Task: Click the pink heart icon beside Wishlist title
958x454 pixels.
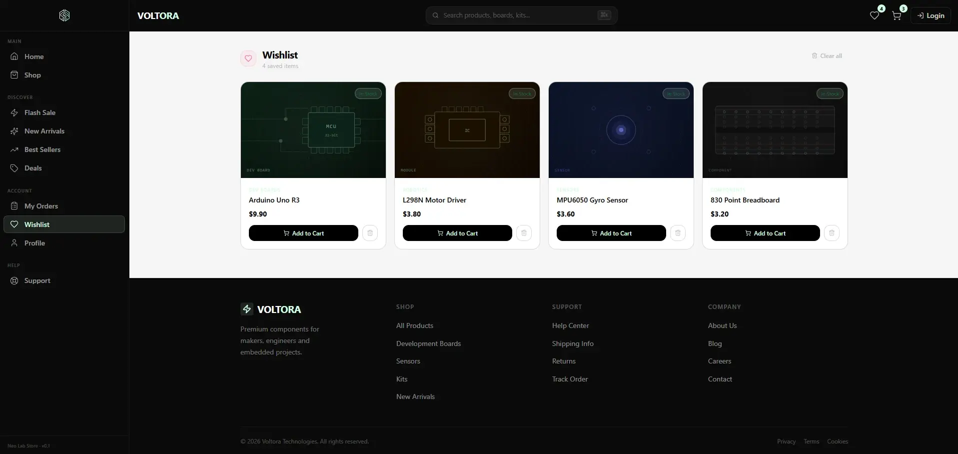Action: [248, 58]
